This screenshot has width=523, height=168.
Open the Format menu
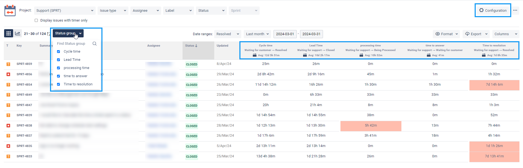coord(446,34)
